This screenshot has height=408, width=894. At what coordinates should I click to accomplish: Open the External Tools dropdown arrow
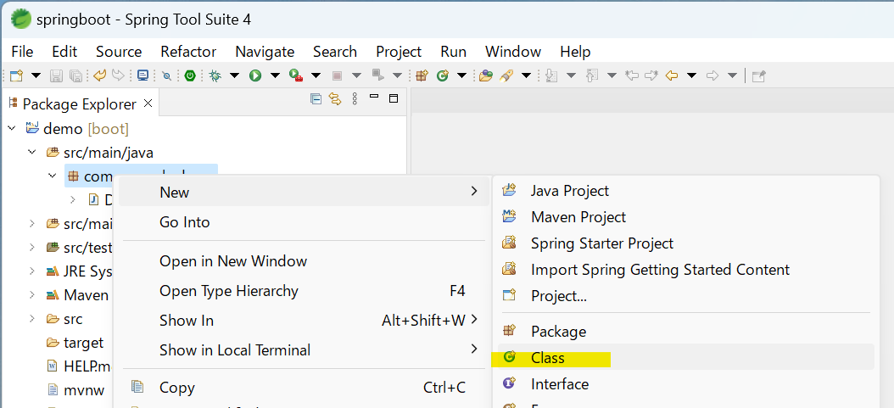point(316,75)
